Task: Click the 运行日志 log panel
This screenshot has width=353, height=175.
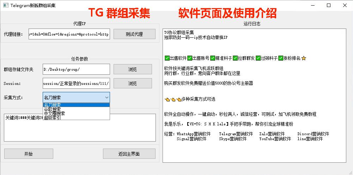Action: (254, 95)
